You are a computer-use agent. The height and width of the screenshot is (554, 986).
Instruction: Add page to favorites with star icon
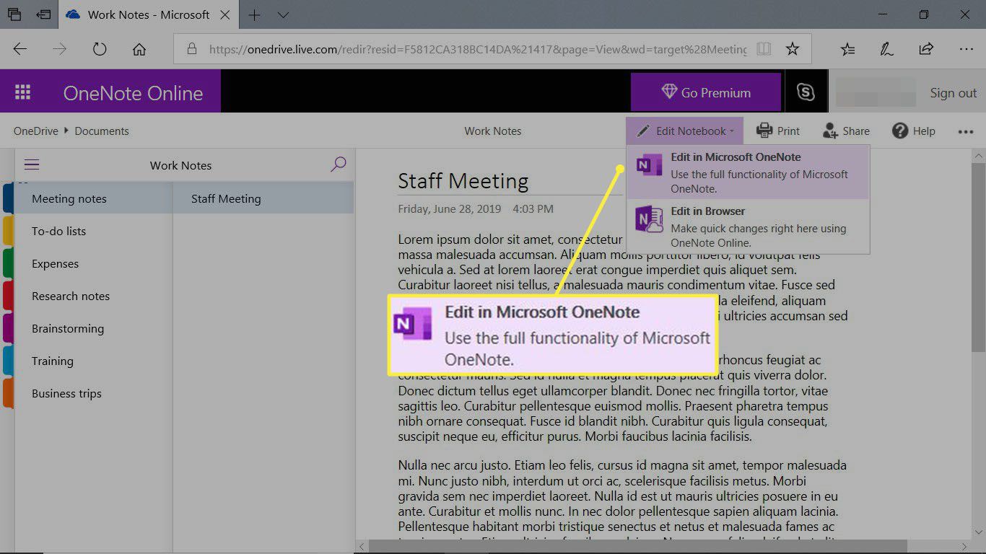click(793, 49)
